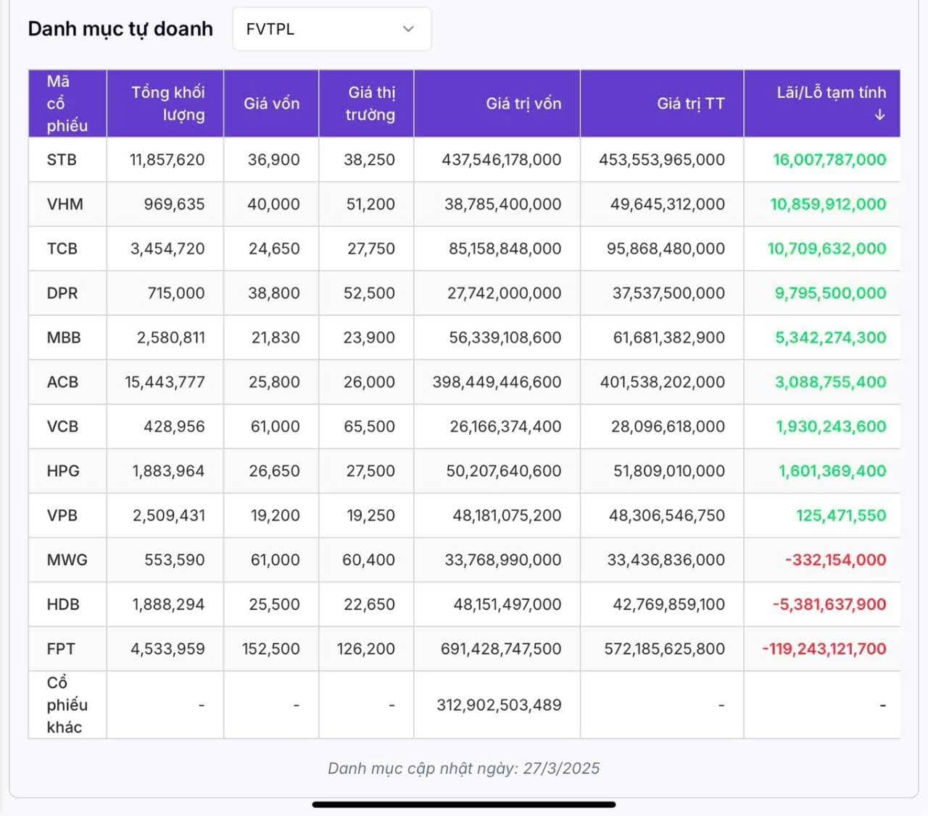Viewport: 928px width, 816px height.
Task: Click STB's profit value 16,007,787,000
Action: pyautogui.click(x=829, y=160)
